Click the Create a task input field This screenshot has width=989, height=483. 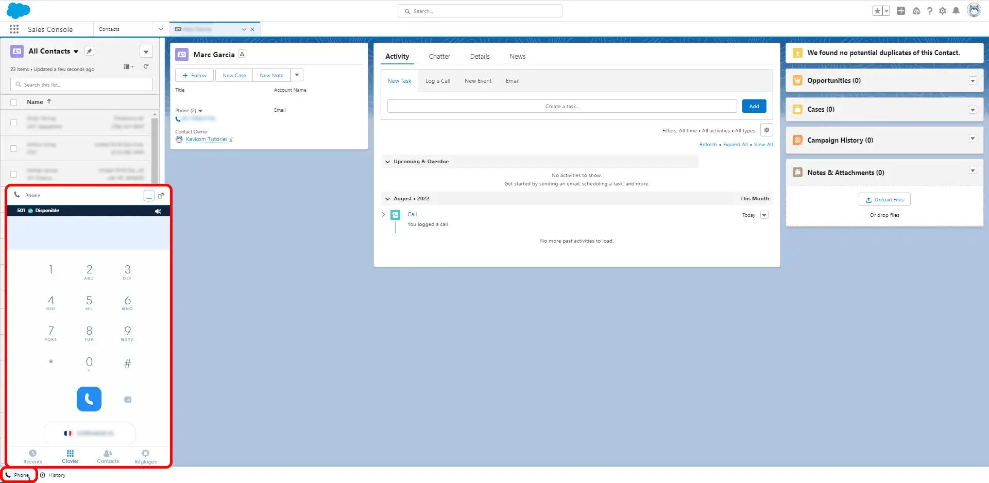[x=562, y=107]
